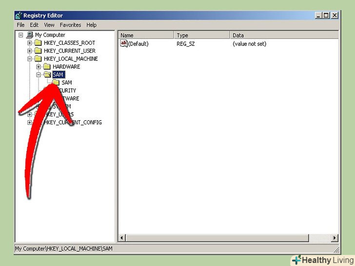Open the View menu

(x=49, y=25)
